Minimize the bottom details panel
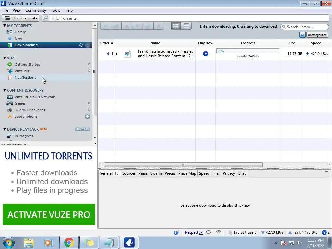Screen dimensions: 332x249 point(327,172)
